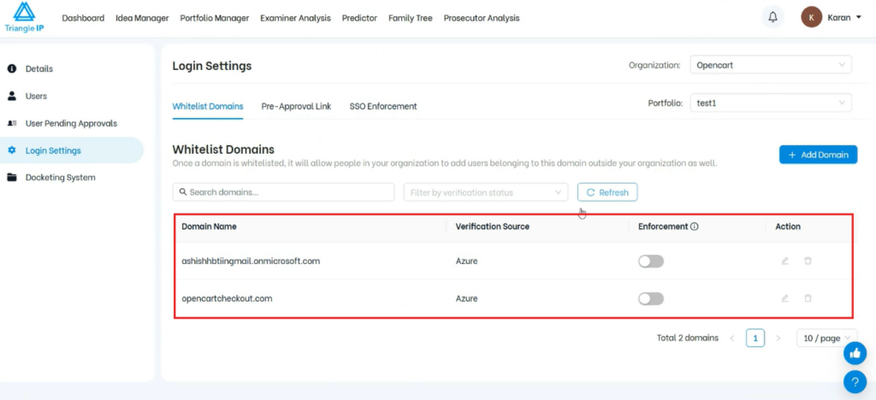Image resolution: width=876 pixels, height=400 pixels.
Task: Delete the opencartcheckout.com domain trash icon
Action: 808,298
